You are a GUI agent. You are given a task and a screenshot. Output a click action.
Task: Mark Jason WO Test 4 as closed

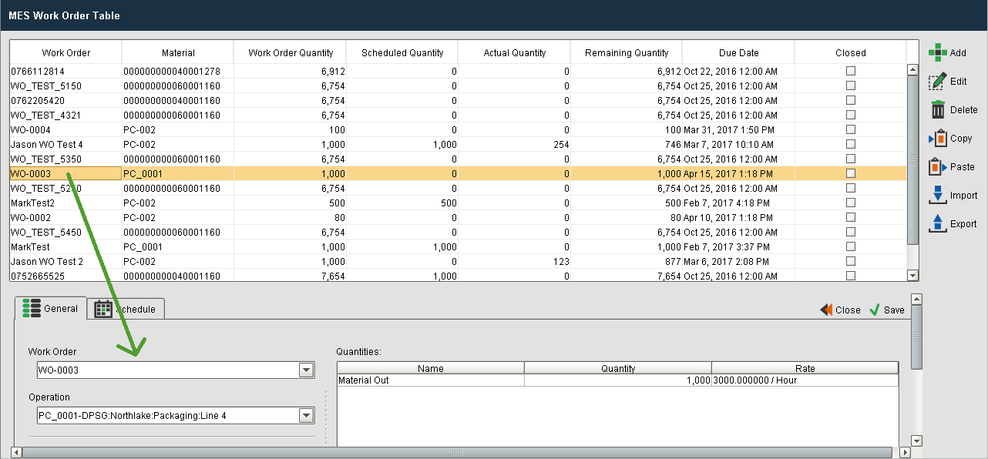(851, 144)
